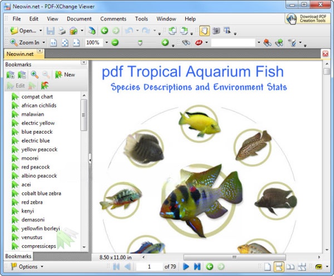Click the Actual Size 1:1 icon
This screenshot has height=276, width=334.
[x=53, y=43]
